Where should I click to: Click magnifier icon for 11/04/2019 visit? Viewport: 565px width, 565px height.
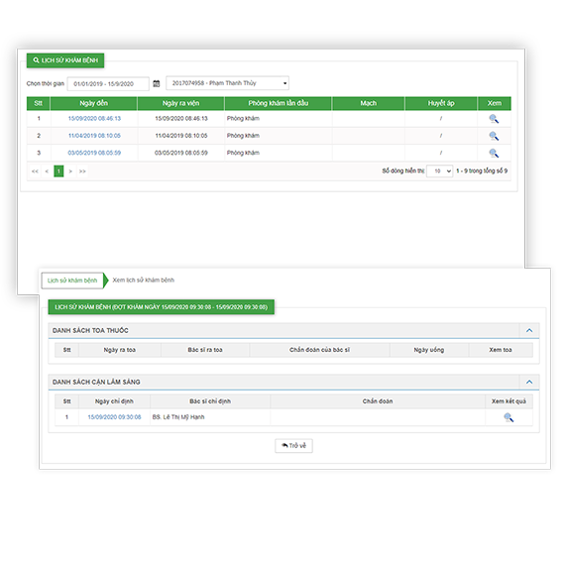point(494,136)
